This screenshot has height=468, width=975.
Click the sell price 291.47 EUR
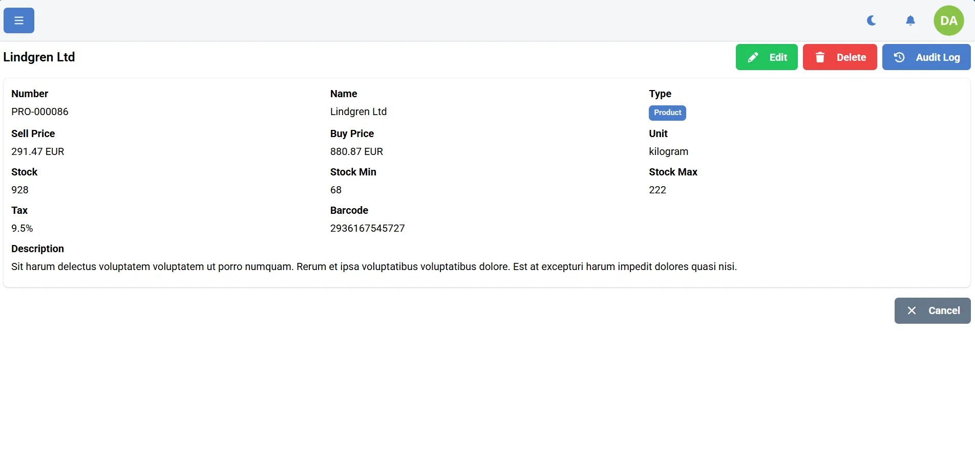coord(38,151)
